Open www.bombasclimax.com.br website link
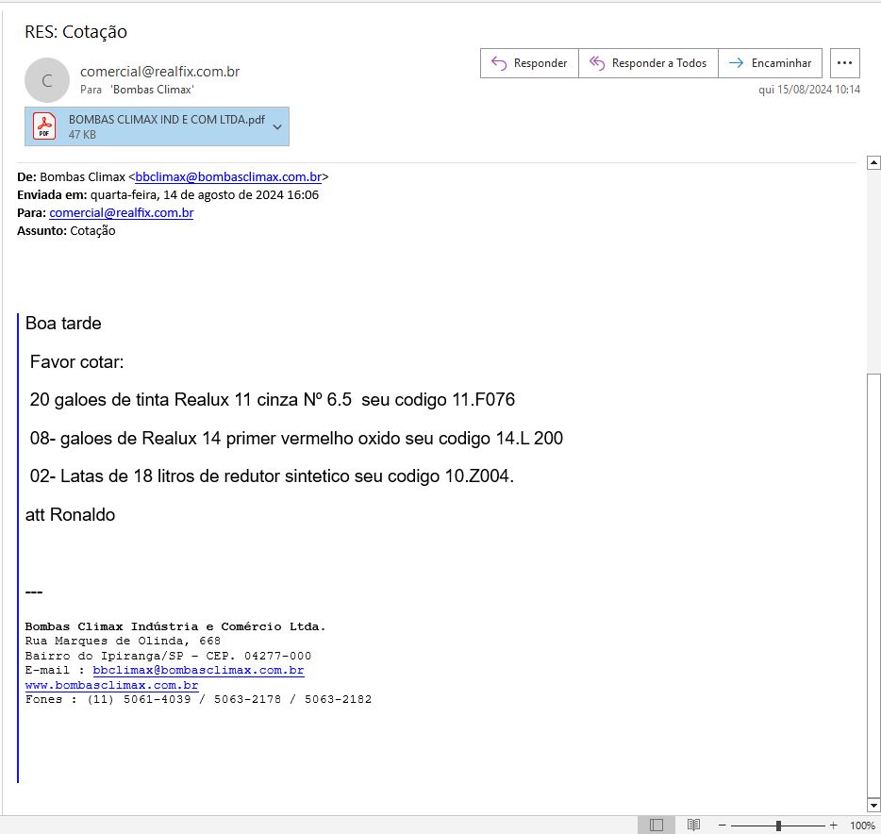The height and width of the screenshot is (834, 881). 111,686
